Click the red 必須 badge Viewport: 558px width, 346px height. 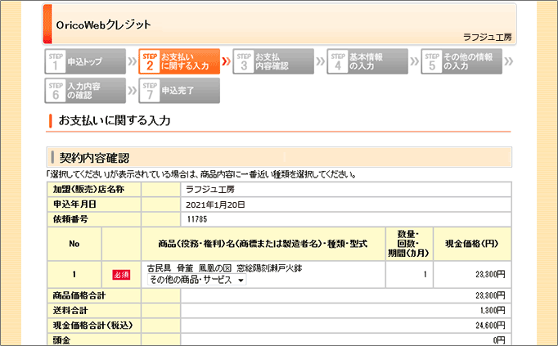click(x=121, y=274)
